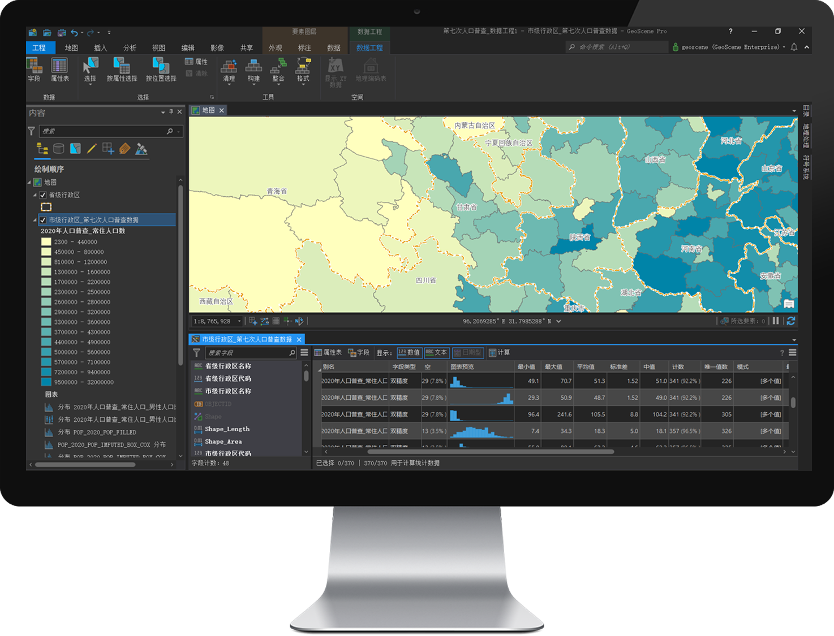Select the 市级行政区 data engineering view tab
The height and width of the screenshot is (636, 834).
coord(247,339)
